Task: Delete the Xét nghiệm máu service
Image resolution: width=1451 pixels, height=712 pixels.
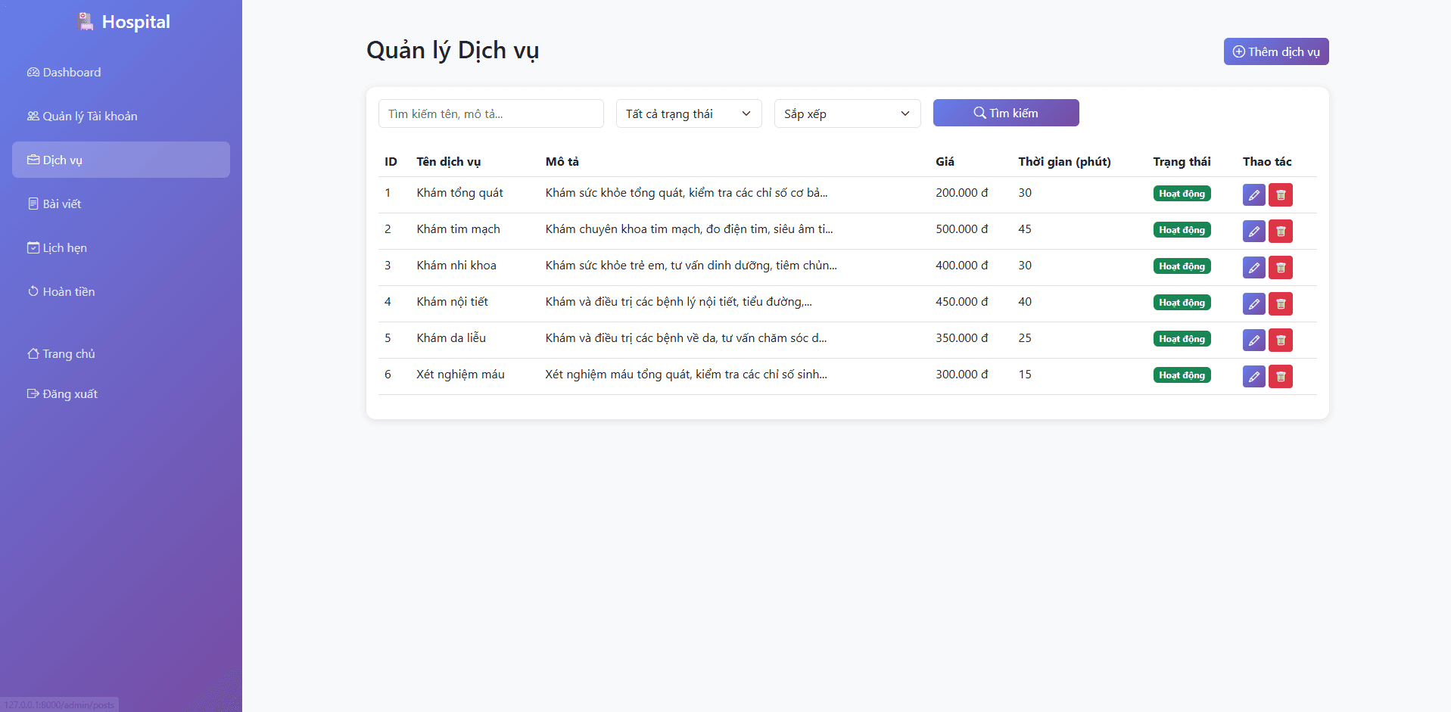Action: 1281,377
